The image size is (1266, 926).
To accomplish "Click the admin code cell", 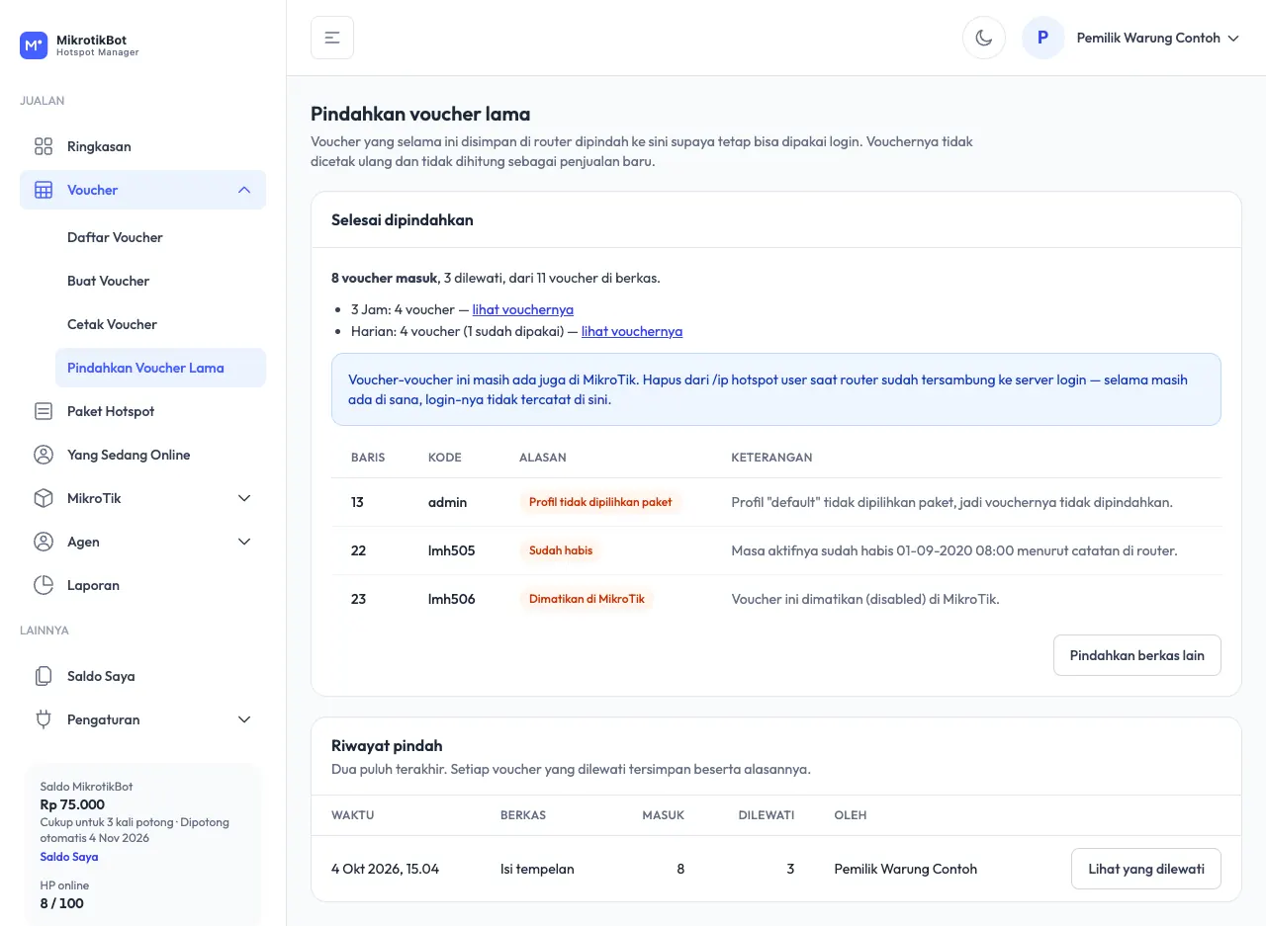I will 447,502.
